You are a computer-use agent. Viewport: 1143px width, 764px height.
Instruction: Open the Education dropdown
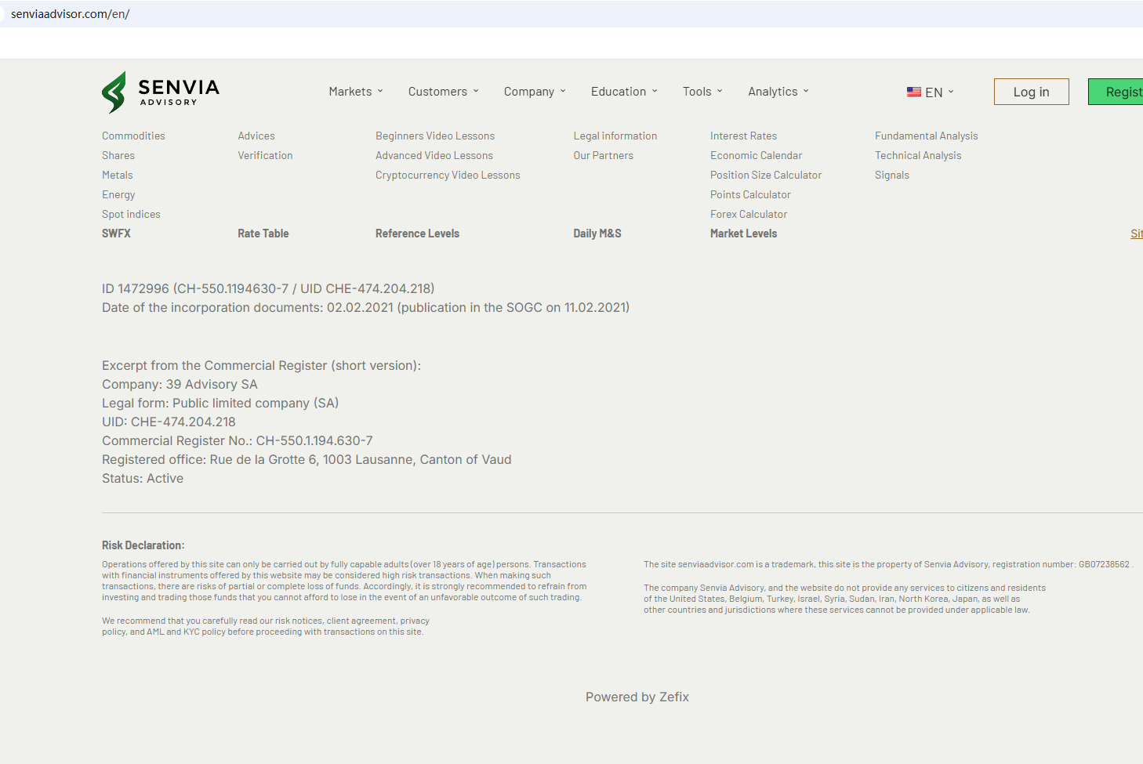(x=624, y=92)
